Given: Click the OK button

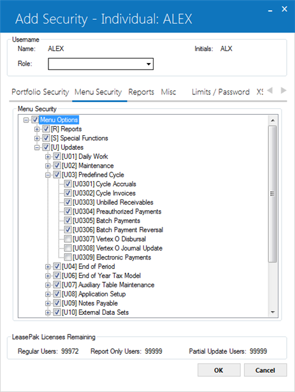Looking at the screenshot, I should (219, 370).
